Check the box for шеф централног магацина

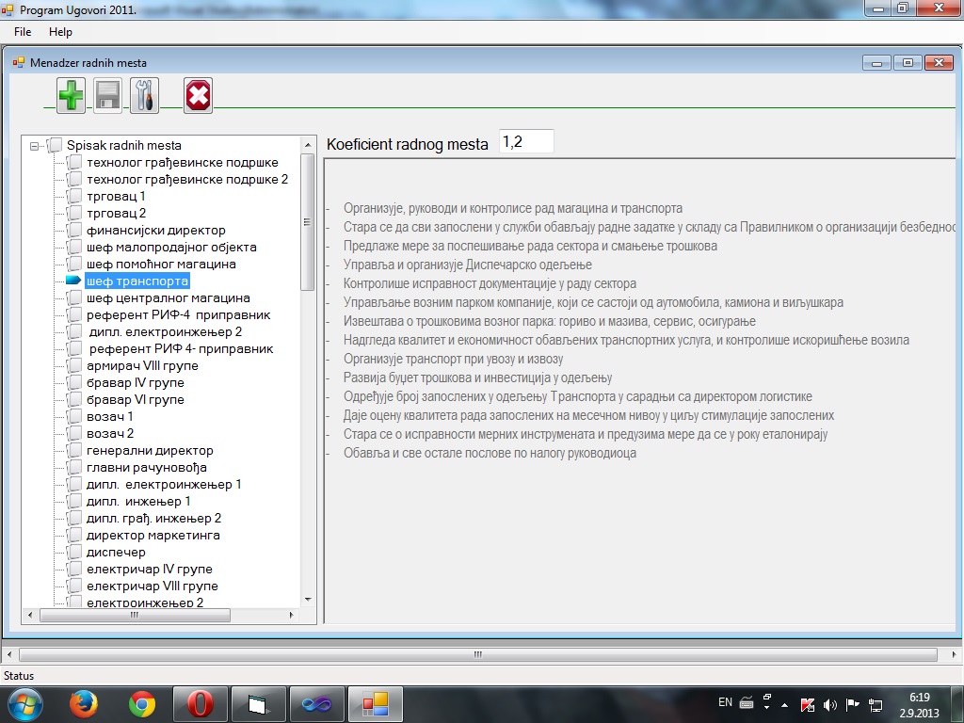(74, 298)
